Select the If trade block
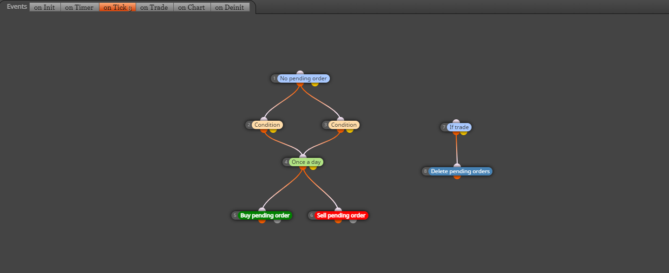 [x=459, y=127]
